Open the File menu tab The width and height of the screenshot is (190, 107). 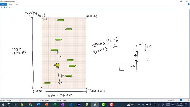click(x=3, y=4)
